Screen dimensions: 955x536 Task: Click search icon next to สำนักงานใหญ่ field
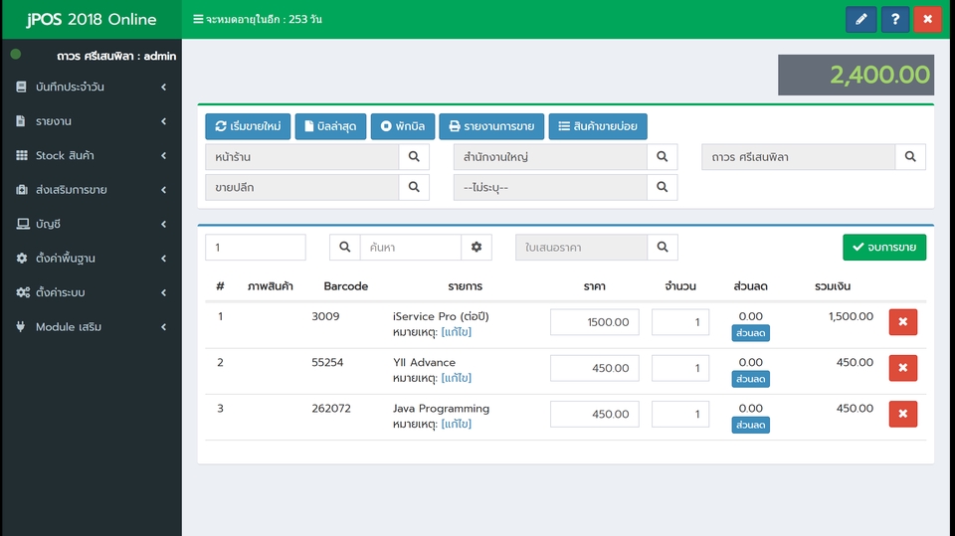click(663, 156)
